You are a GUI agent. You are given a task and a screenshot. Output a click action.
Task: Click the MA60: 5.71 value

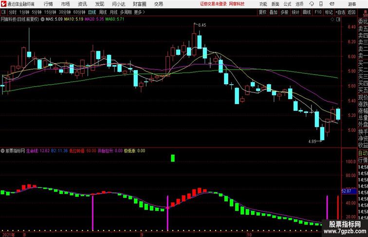point(114,19)
